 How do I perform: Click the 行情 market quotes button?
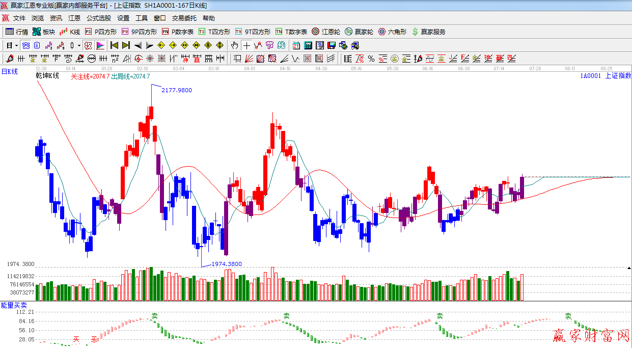coord(17,32)
